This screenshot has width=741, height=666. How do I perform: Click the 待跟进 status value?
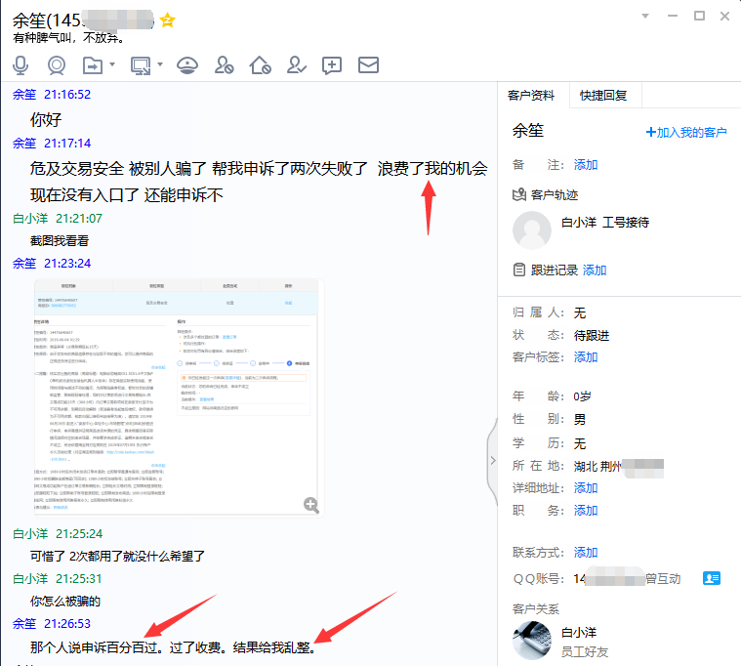(592, 336)
